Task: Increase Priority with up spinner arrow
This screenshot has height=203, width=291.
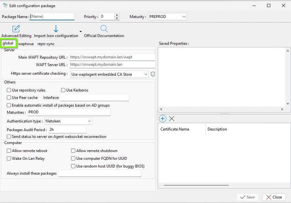Action: pyautogui.click(x=117, y=15)
